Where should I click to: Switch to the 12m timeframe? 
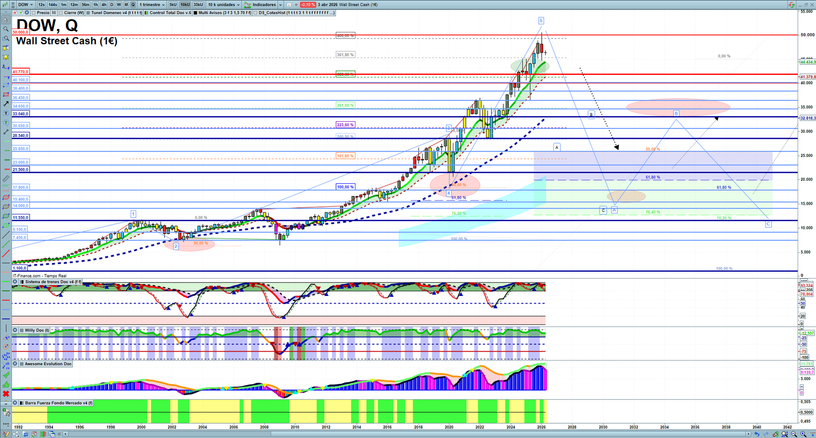[x=74, y=5]
